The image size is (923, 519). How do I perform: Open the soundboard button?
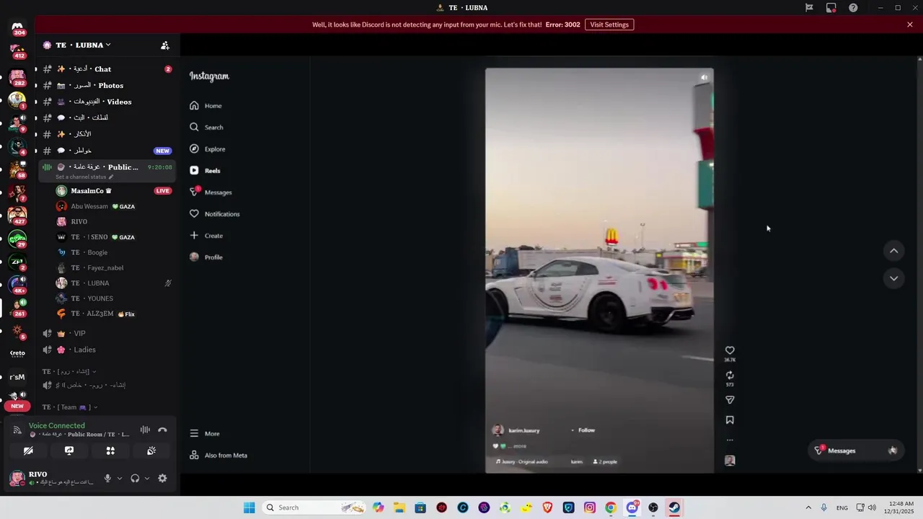[151, 451]
